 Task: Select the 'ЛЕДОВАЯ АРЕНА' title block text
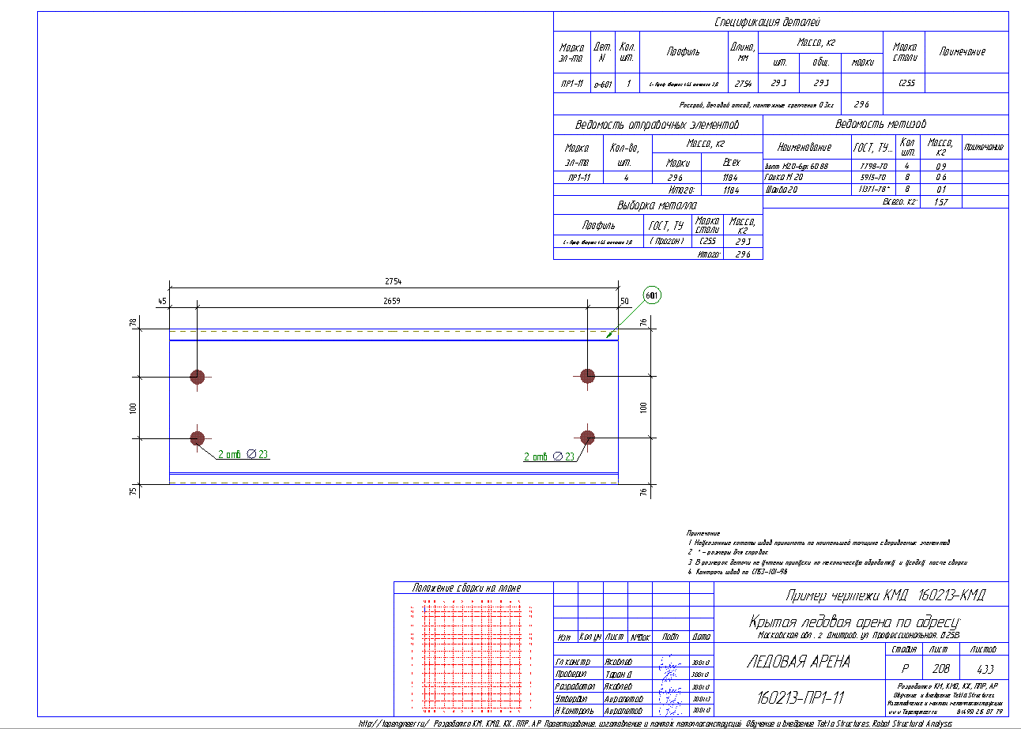point(798,662)
